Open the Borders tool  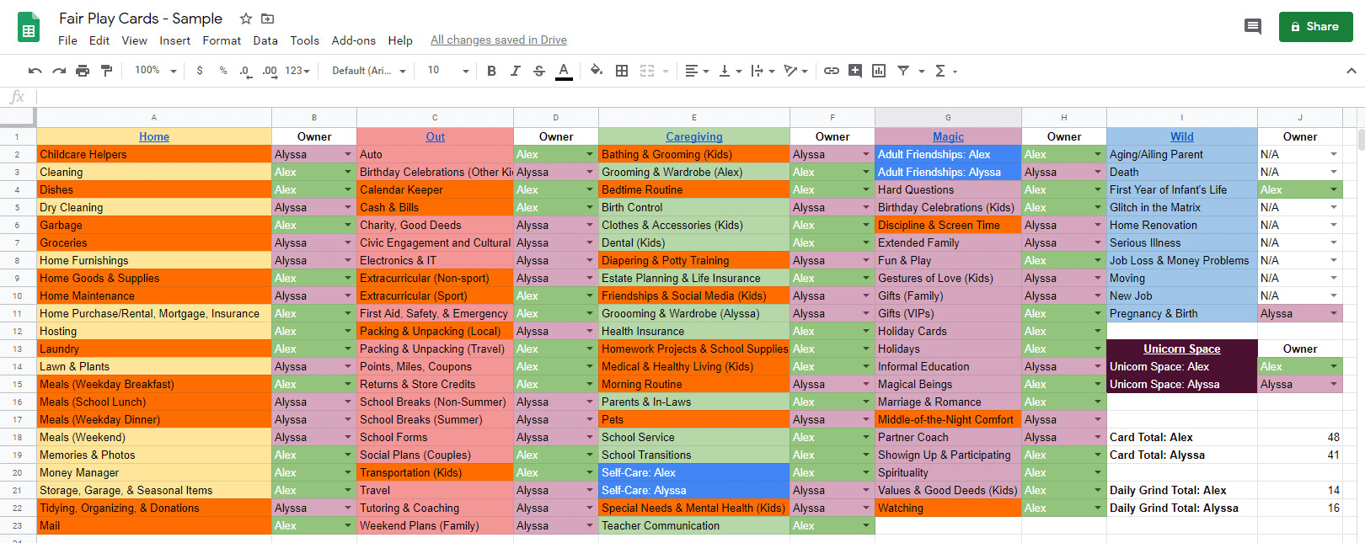622,71
